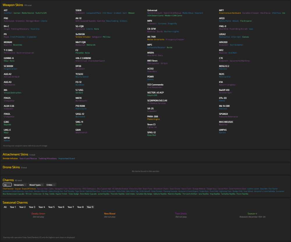Image resolution: width=291 pixels, height=242 pixels.
Task: Click Search and Rescue attachment skin
Action: pos(28,158)
